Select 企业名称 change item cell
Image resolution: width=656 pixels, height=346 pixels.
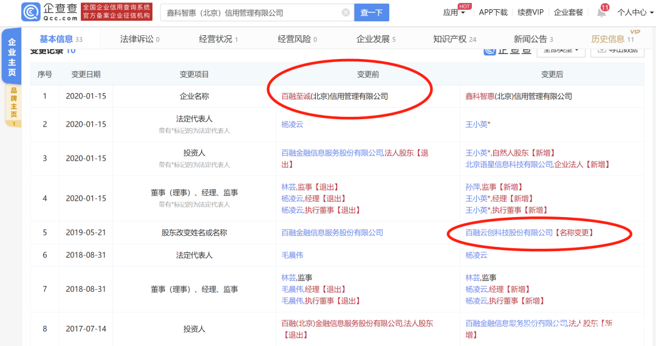click(194, 96)
